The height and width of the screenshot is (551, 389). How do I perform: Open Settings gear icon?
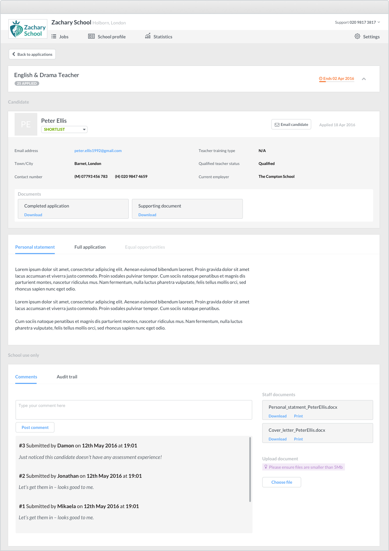pos(357,36)
